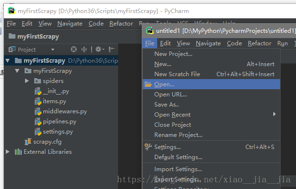The width and height of the screenshot is (296, 189).
Task: Click the items.py Python file icon
Action: (x=38, y=101)
